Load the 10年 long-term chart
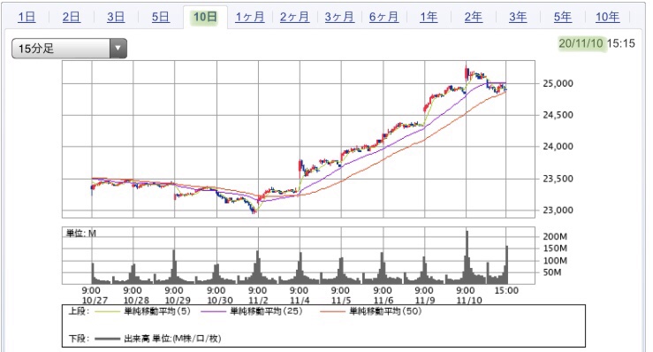Image resolution: width=653 pixels, height=352 pixels. coord(608,17)
